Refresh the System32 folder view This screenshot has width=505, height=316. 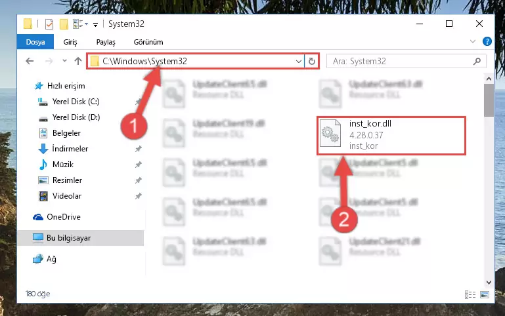[312, 61]
